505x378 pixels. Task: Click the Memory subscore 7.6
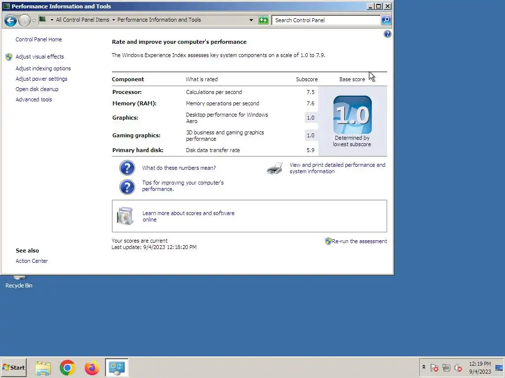click(311, 103)
